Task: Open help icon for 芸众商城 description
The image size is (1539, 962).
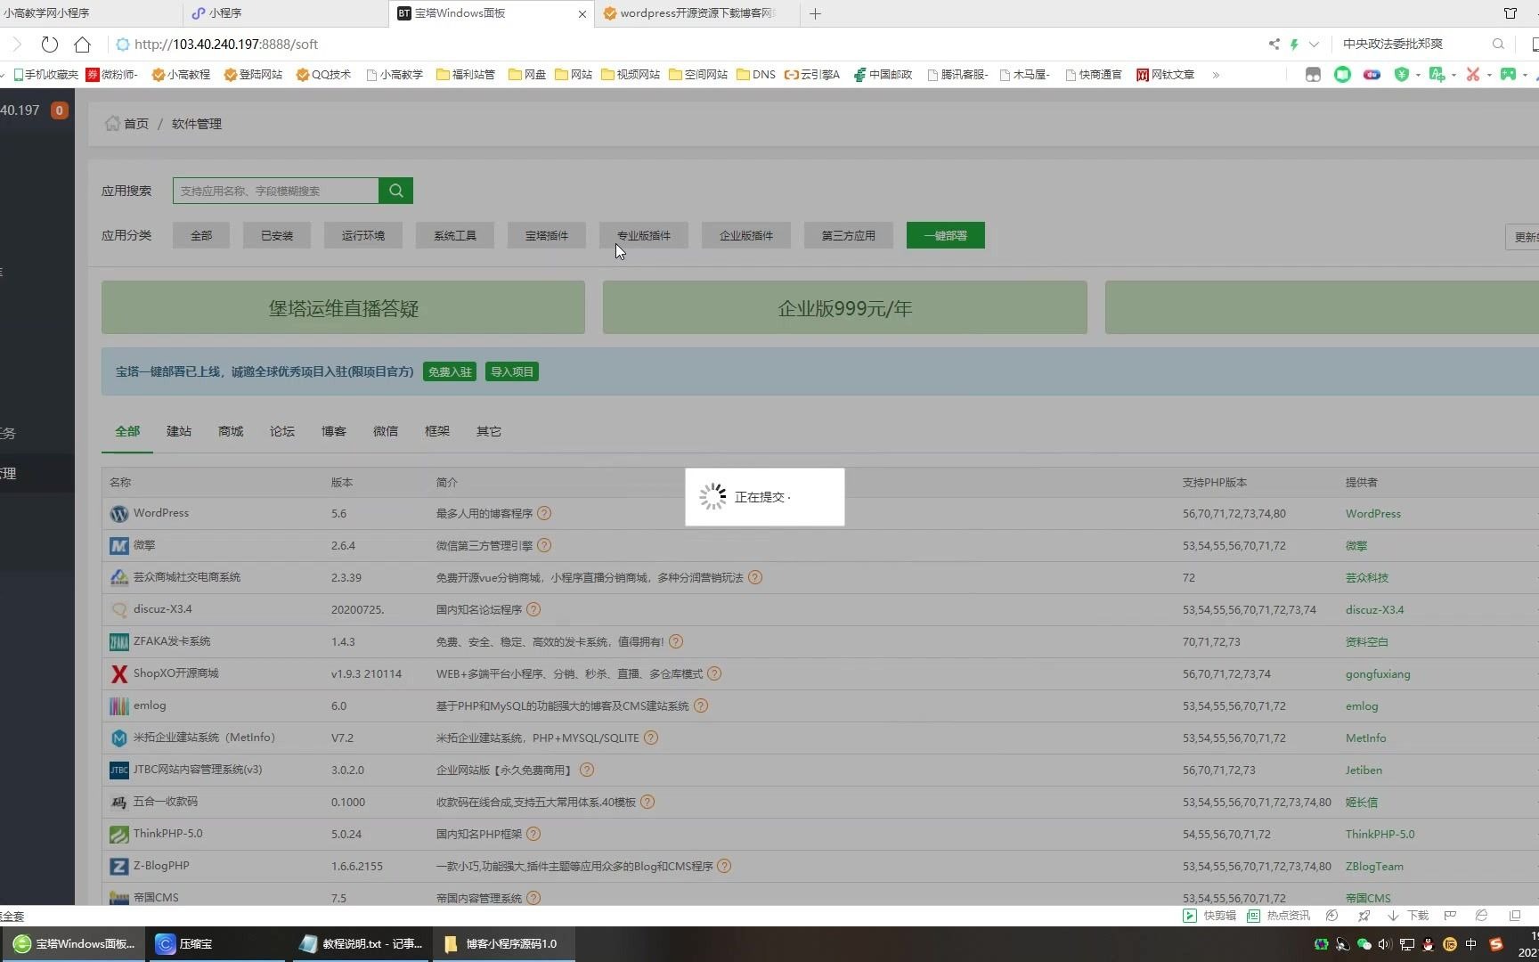Action: coord(755,577)
